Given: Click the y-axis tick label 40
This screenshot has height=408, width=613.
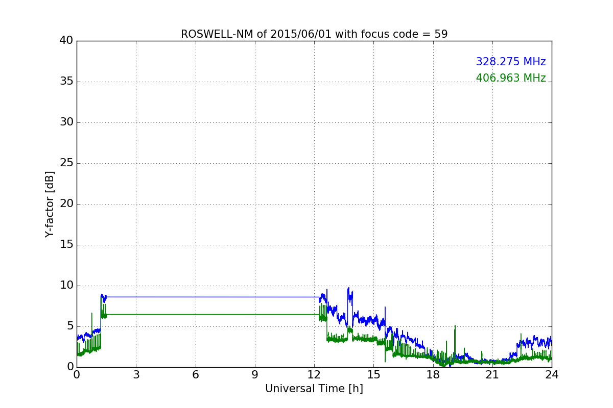Looking at the screenshot, I should [x=66, y=41].
